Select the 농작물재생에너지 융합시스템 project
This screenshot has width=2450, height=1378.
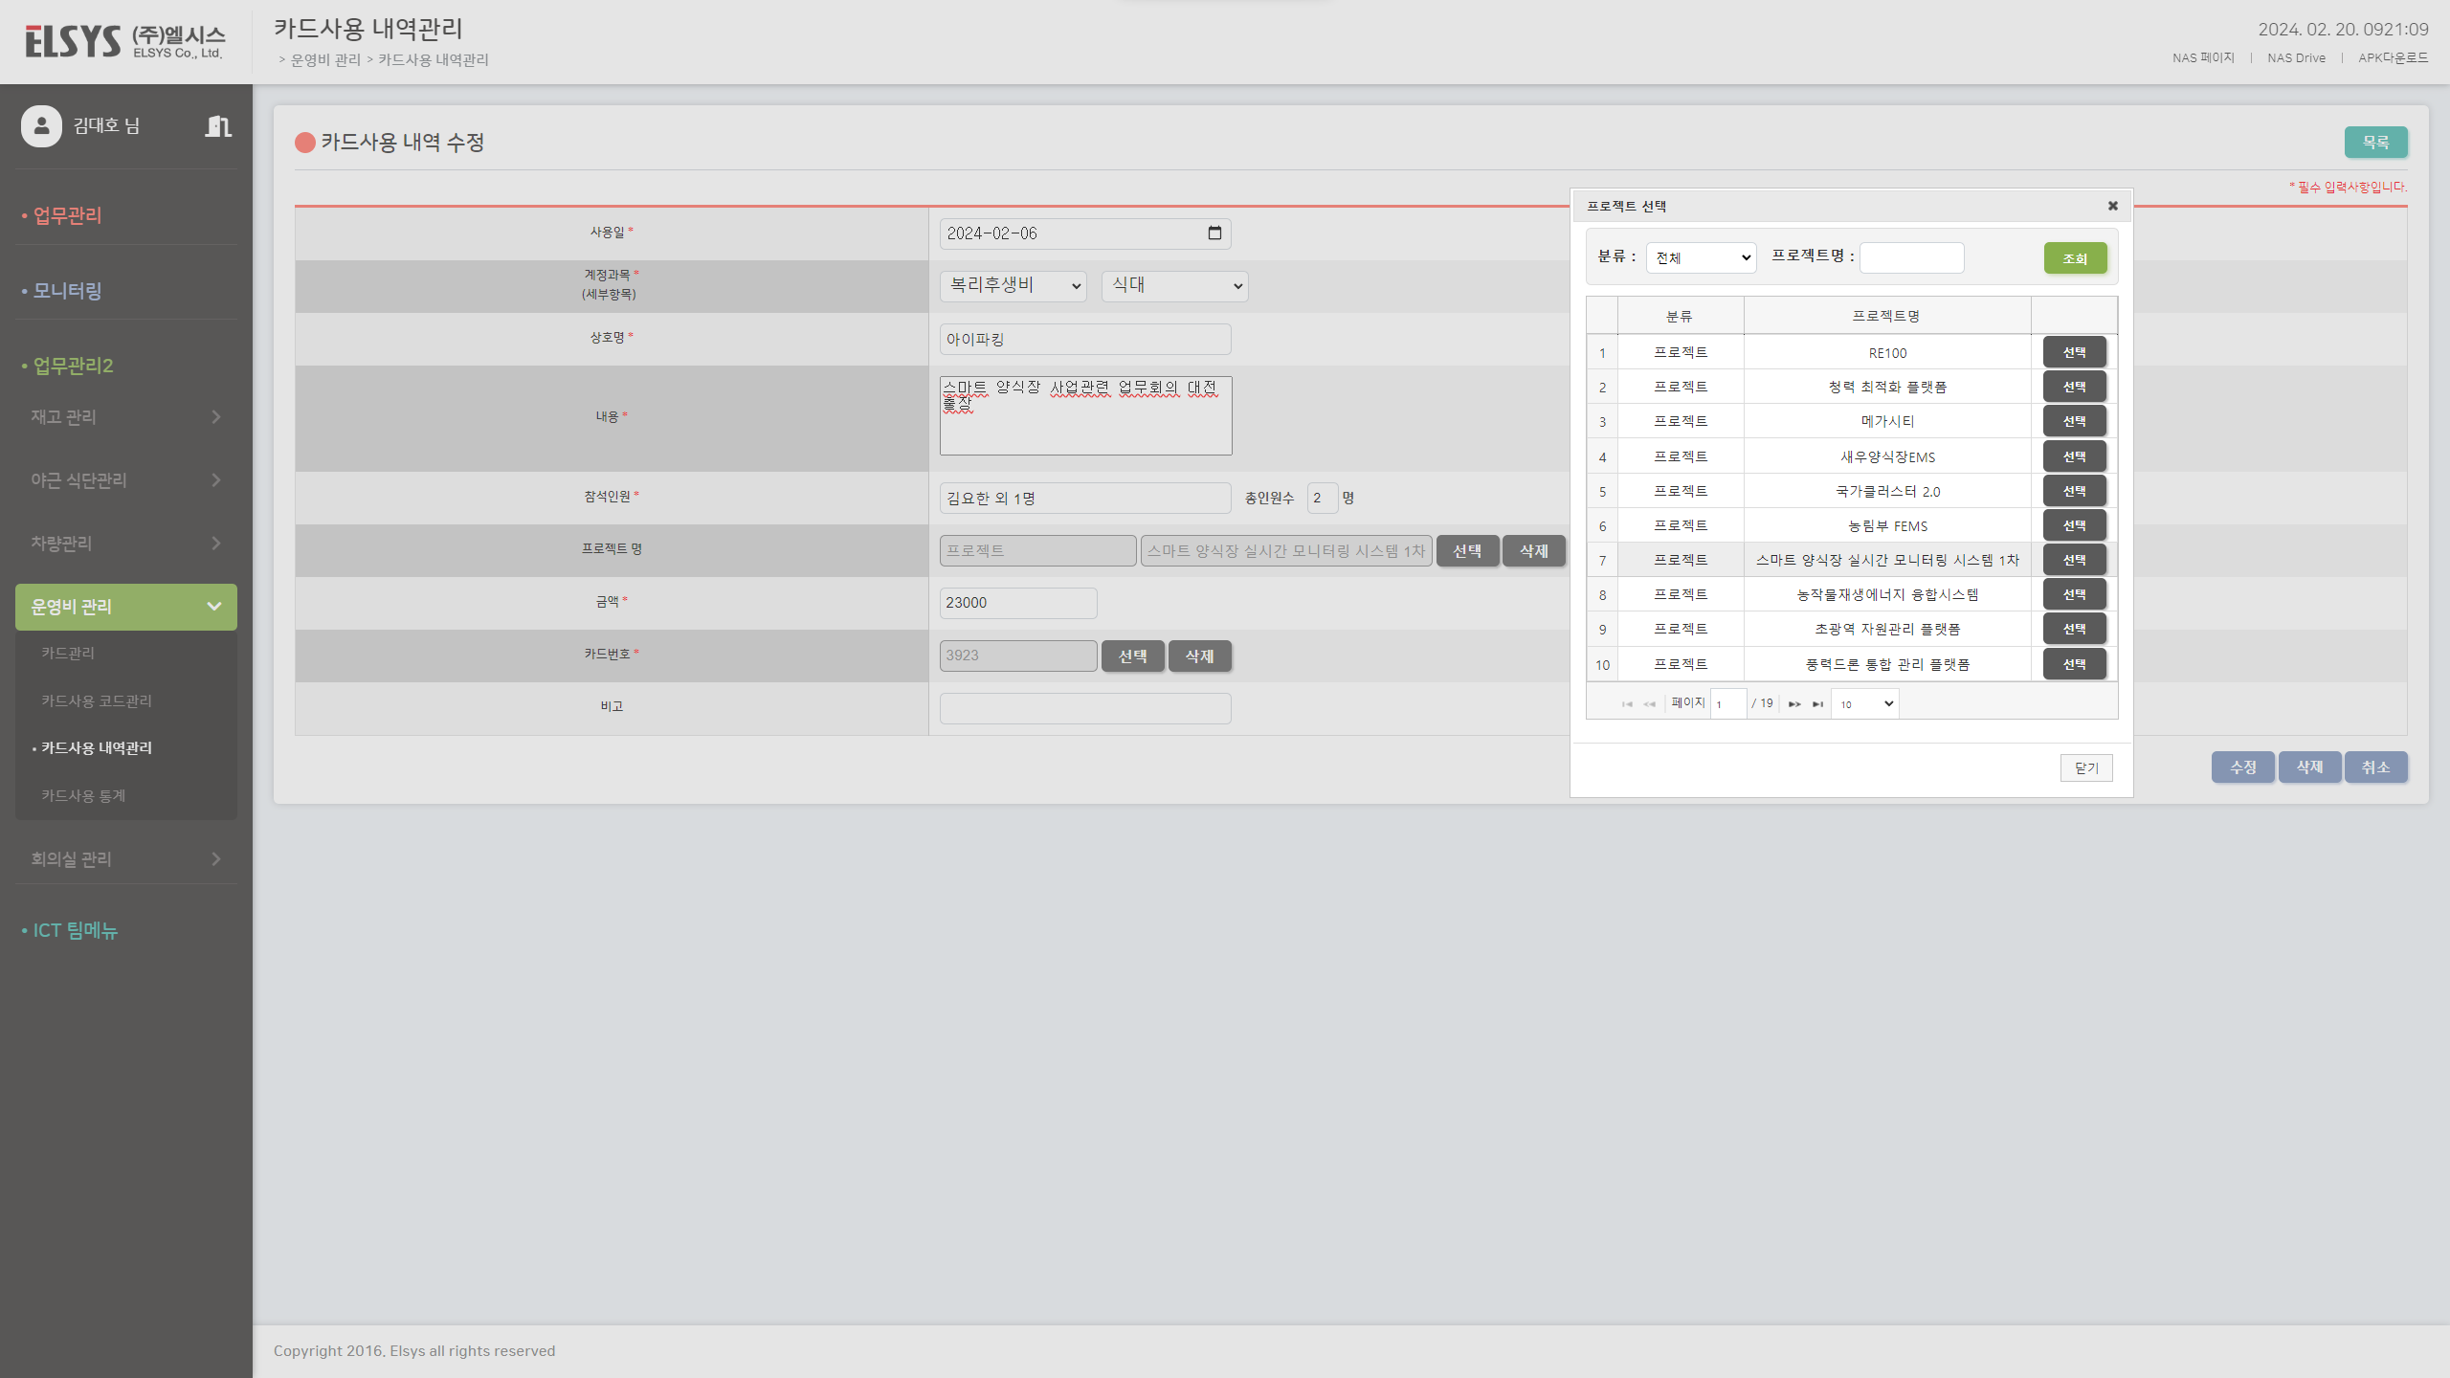point(2074,594)
